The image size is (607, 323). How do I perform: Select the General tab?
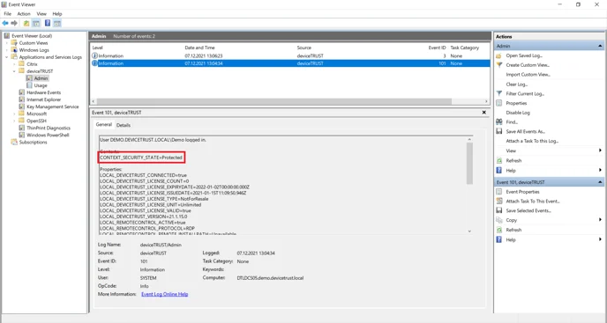[x=104, y=124]
